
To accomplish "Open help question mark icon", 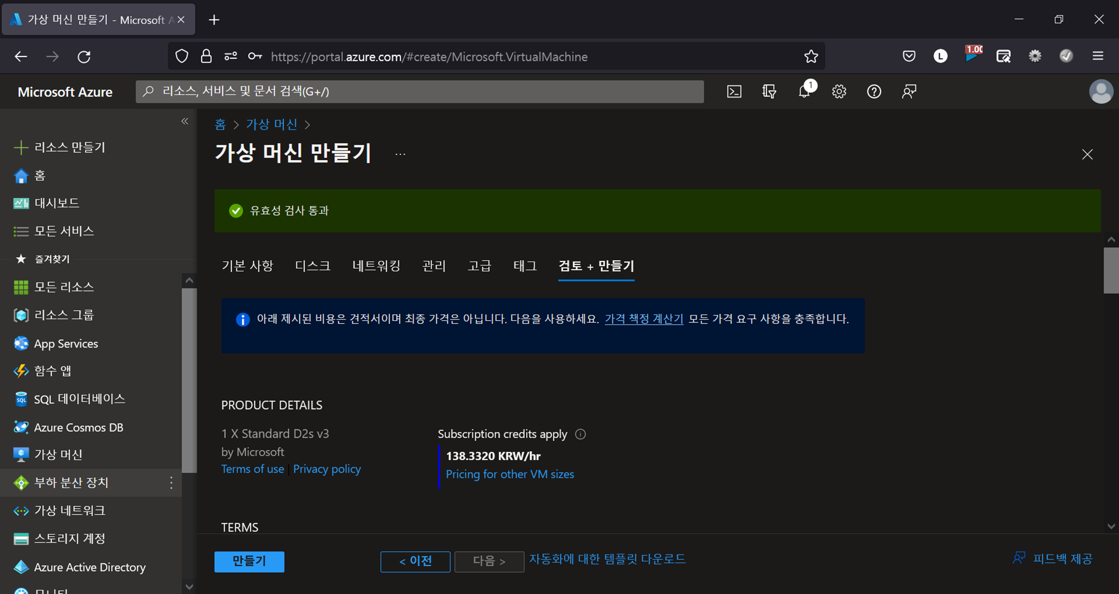I will coord(874,92).
